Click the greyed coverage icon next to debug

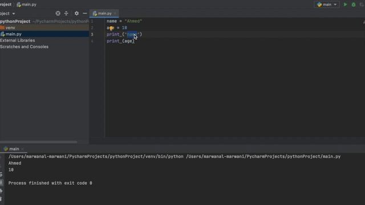point(362,5)
